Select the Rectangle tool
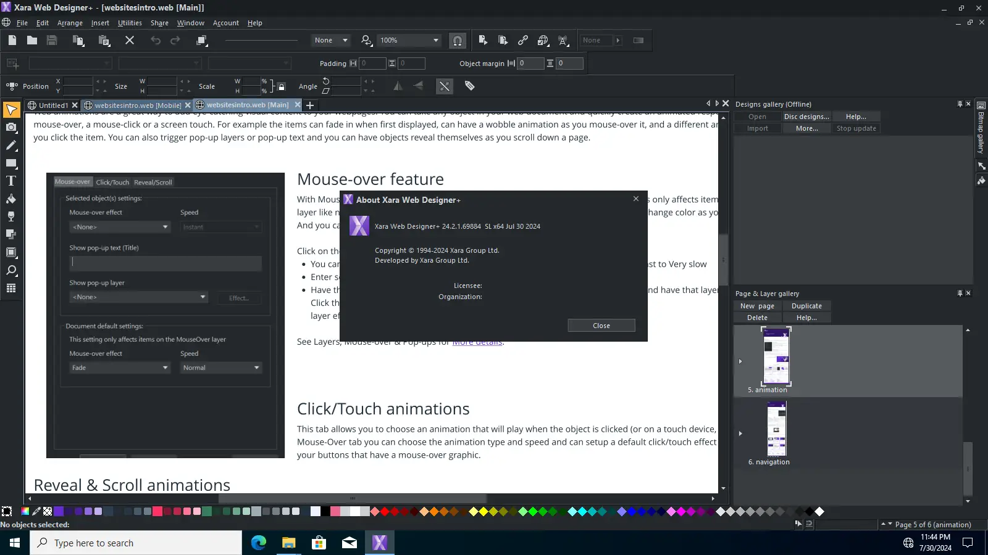Image resolution: width=988 pixels, height=555 pixels. [x=11, y=163]
